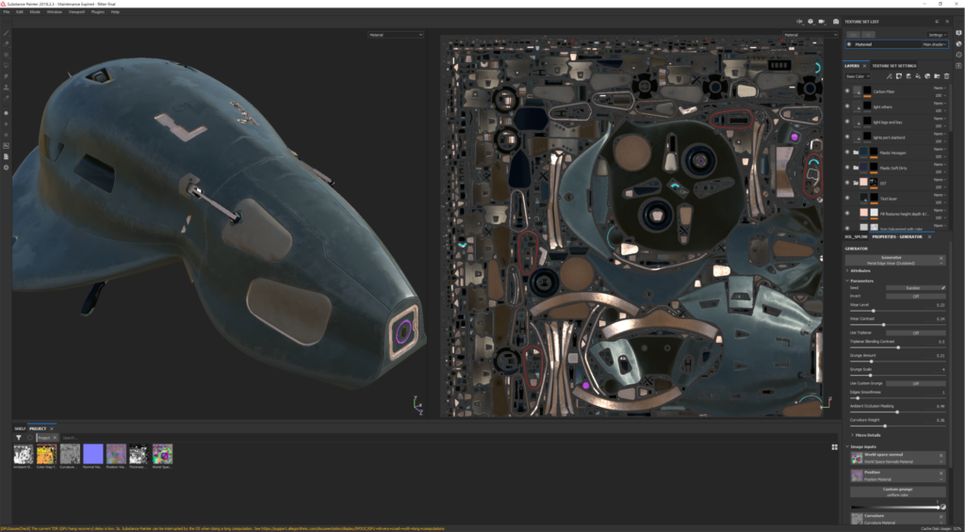The width and height of the screenshot is (965, 532).
Task: Open the Base Color channel dropdown
Action: click(x=858, y=76)
